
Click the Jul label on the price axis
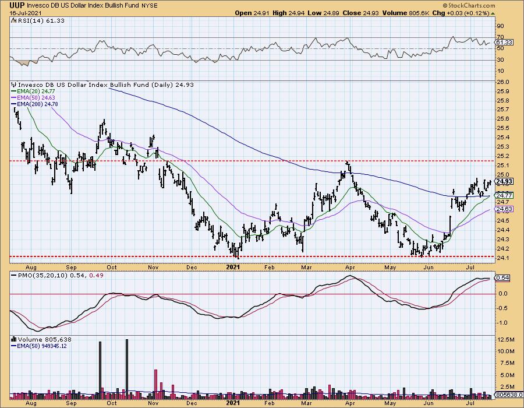pos(470,267)
